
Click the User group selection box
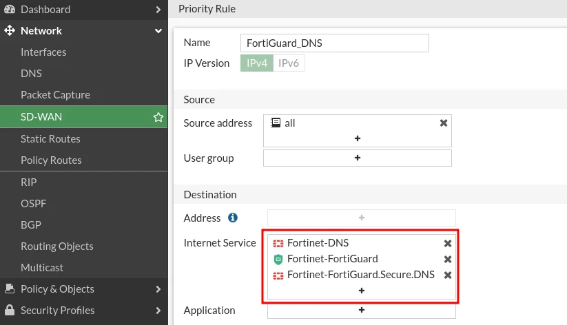coord(358,158)
